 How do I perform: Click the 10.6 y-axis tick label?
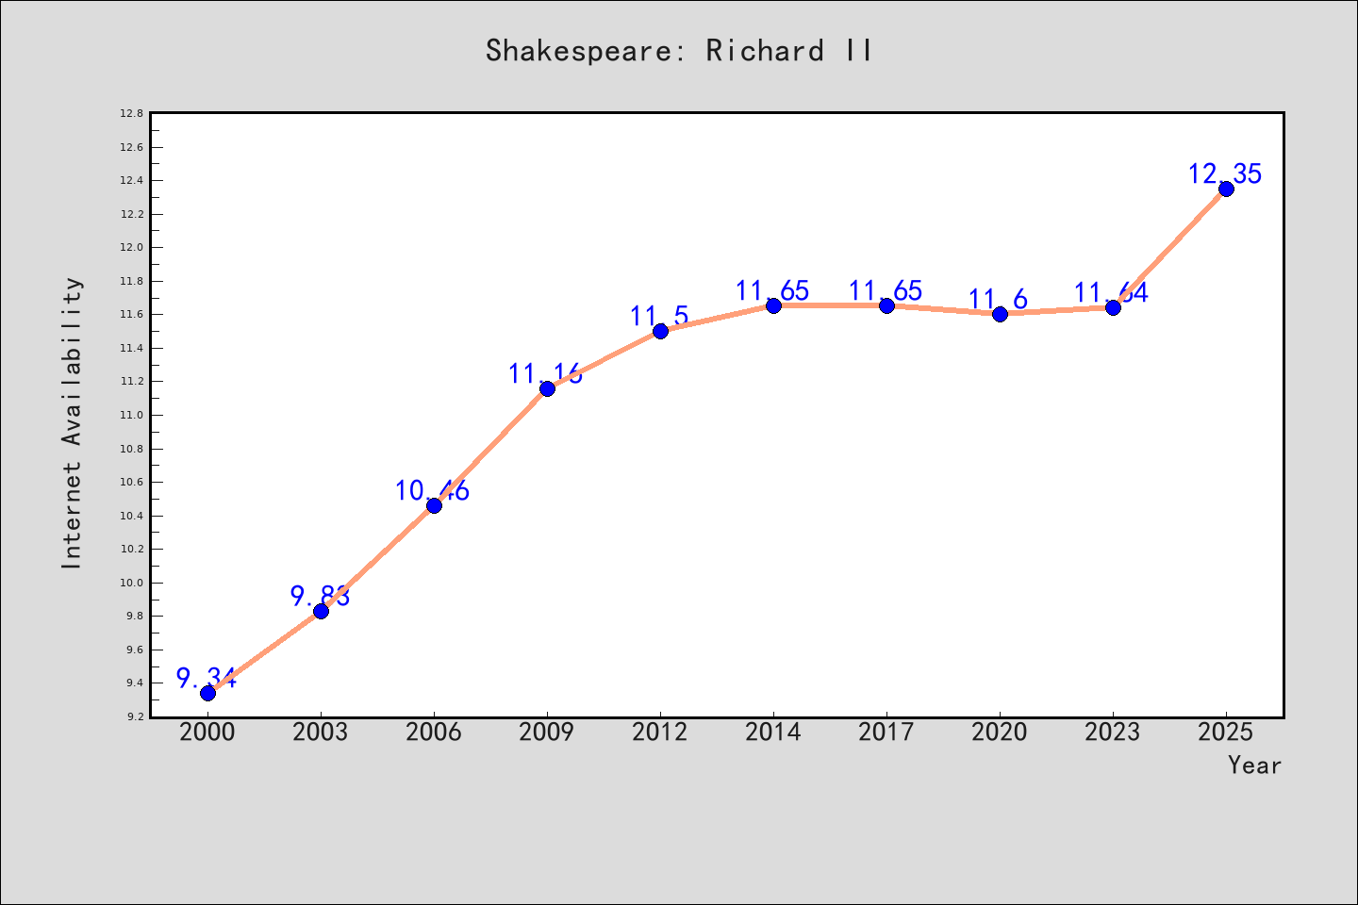131,482
